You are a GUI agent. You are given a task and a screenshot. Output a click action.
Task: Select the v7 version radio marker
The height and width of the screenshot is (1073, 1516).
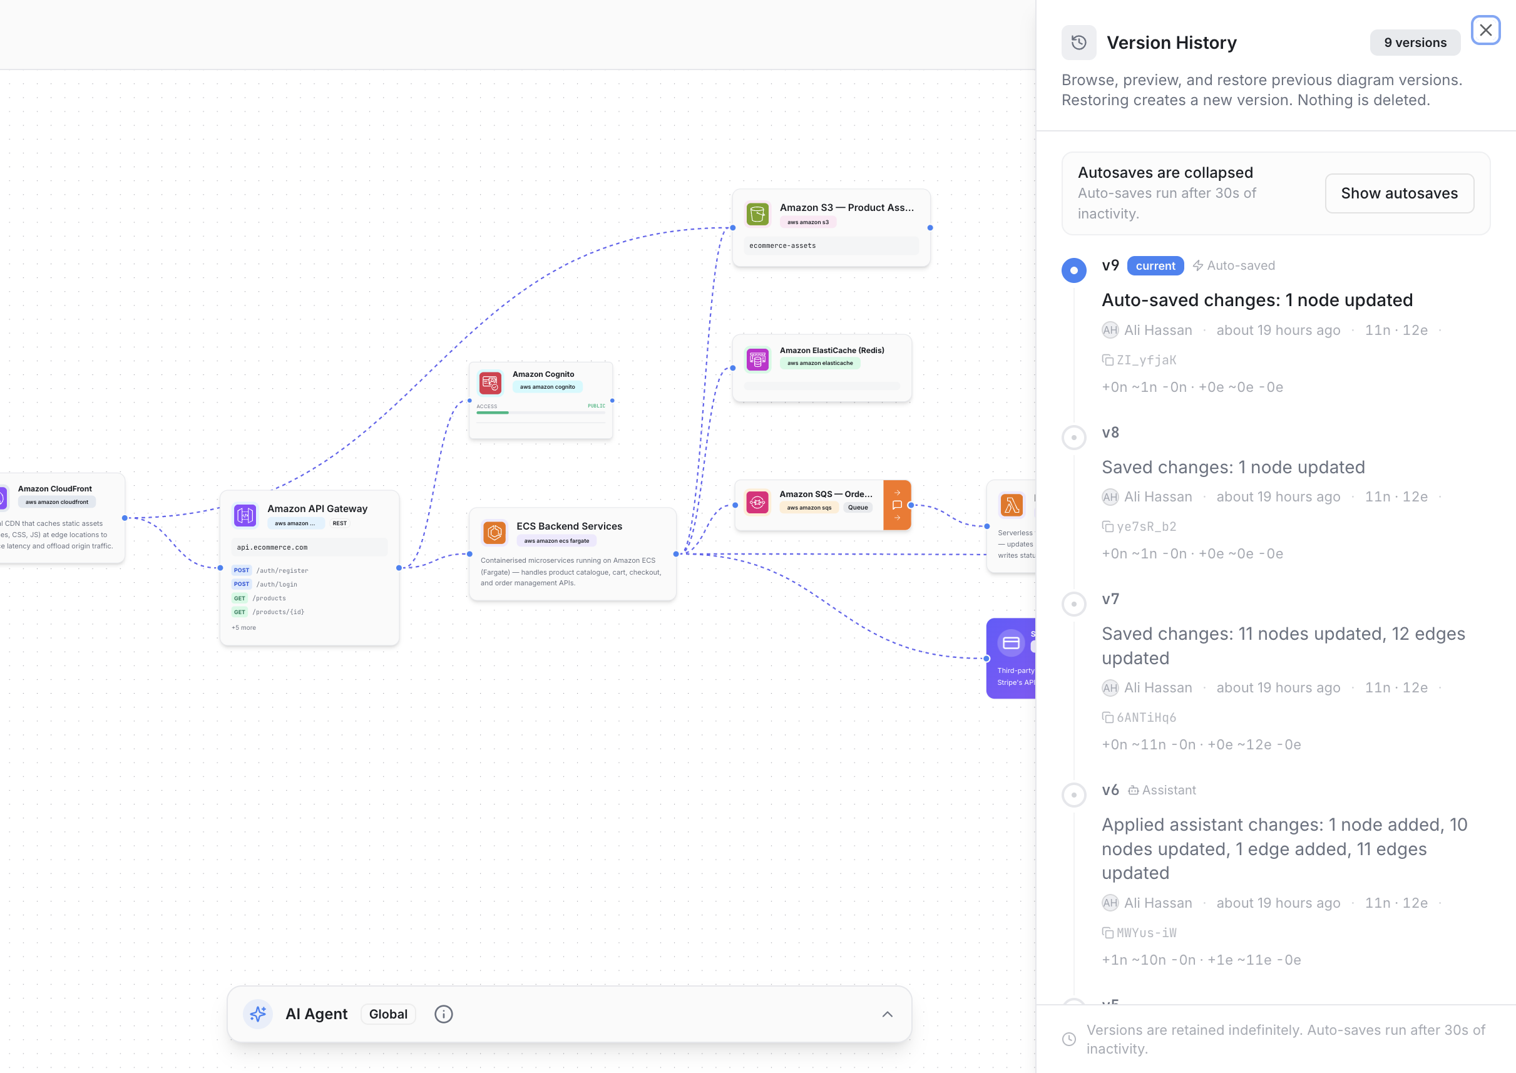pyautogui.click(x=1073, y=604)
